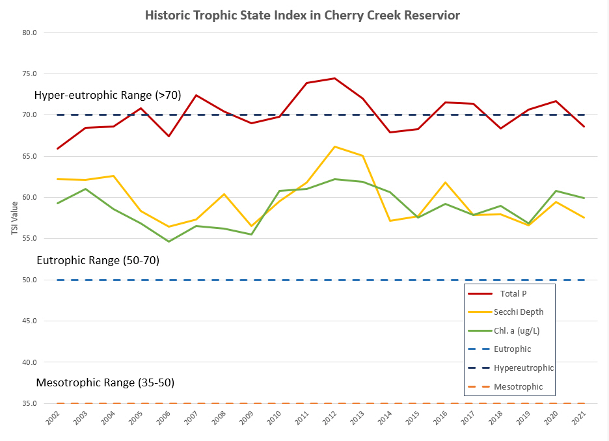Click the 2008 x-axis label

tap(219, 418)
